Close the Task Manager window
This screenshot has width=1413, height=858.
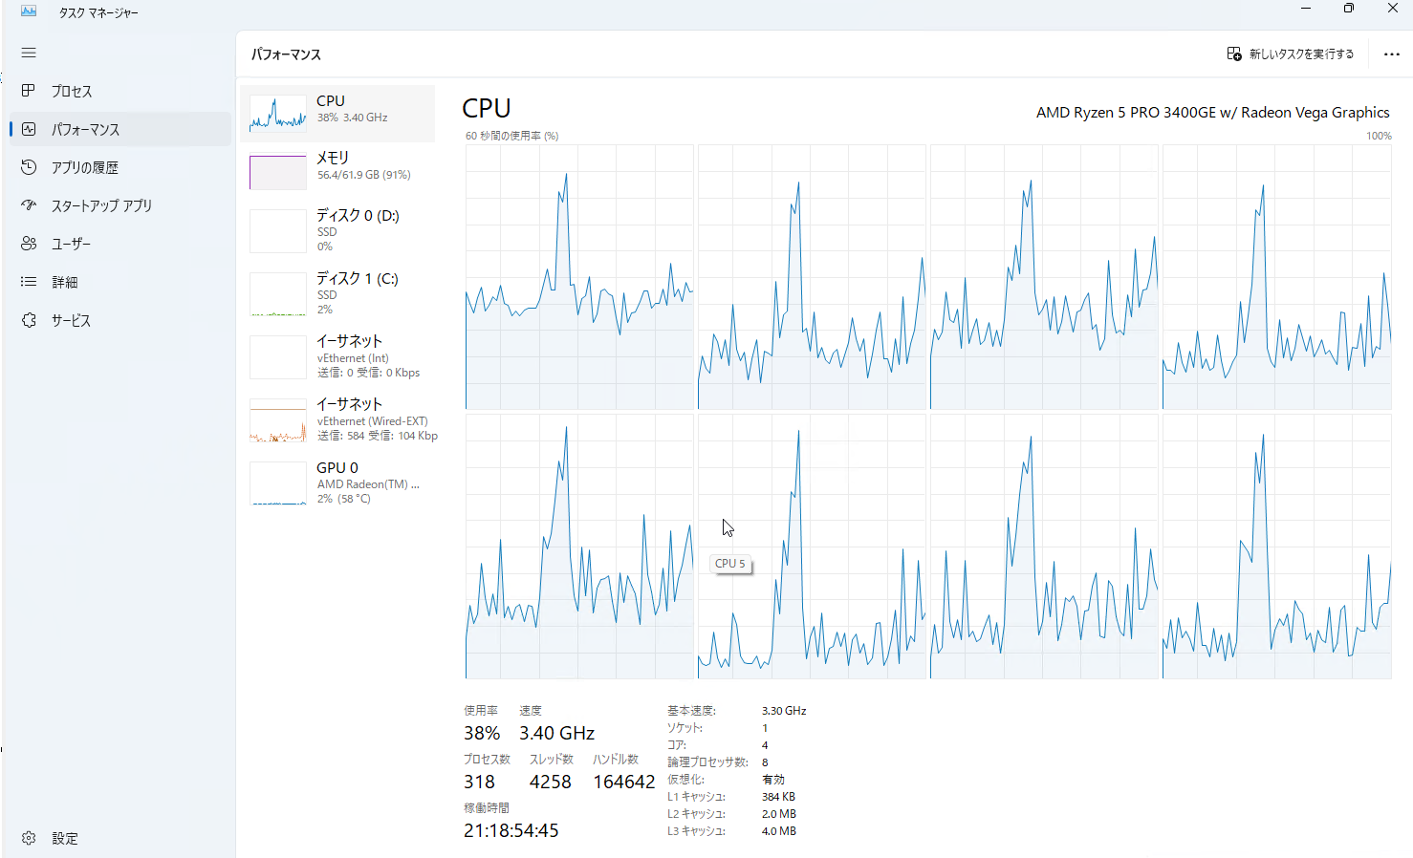click(x=1392, y=9)
